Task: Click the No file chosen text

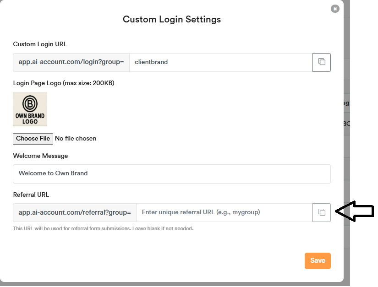Action: (76, 138)
